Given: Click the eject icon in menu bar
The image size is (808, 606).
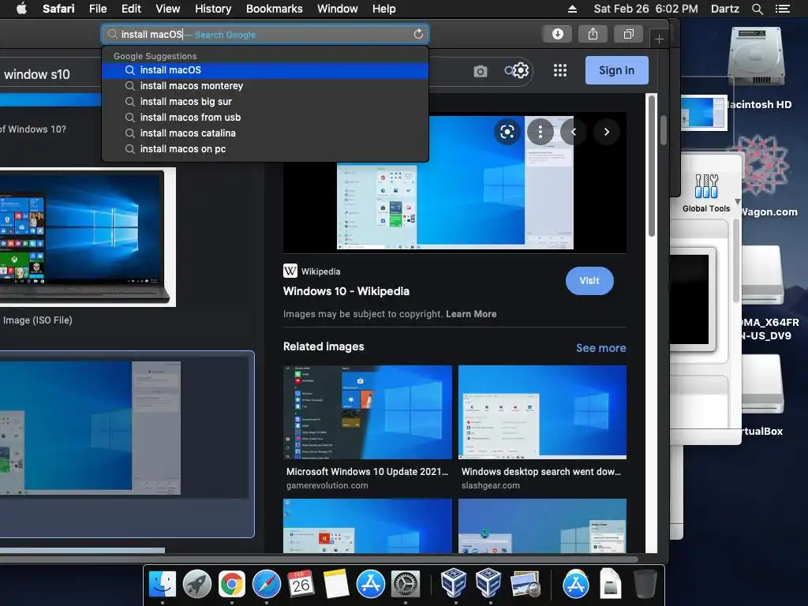Looking at the screenshot, I should pos(572,9).
